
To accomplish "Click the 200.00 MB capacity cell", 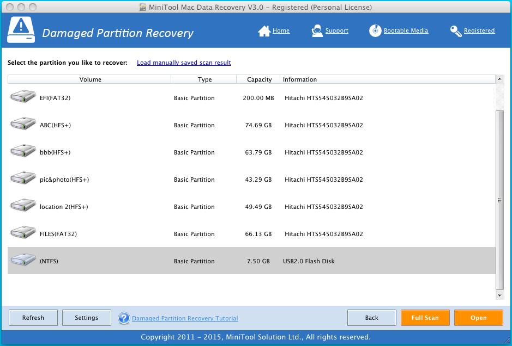I will tap(258, 98).
